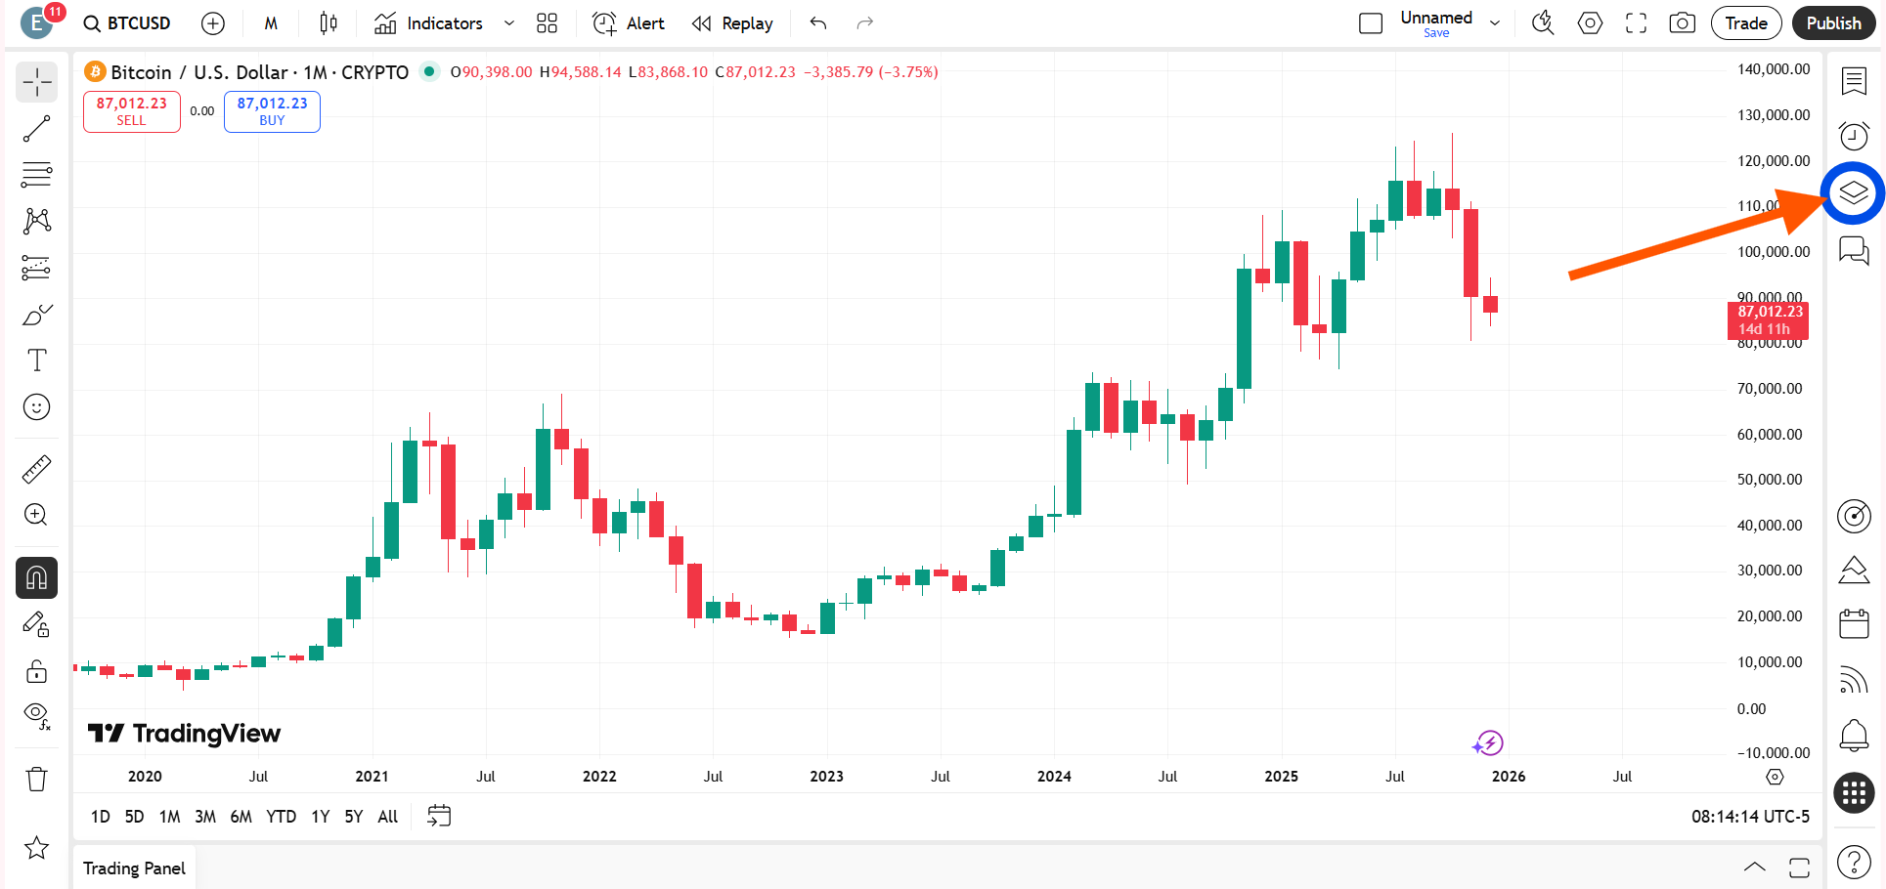Select the text annotation tool

point(36,360)
